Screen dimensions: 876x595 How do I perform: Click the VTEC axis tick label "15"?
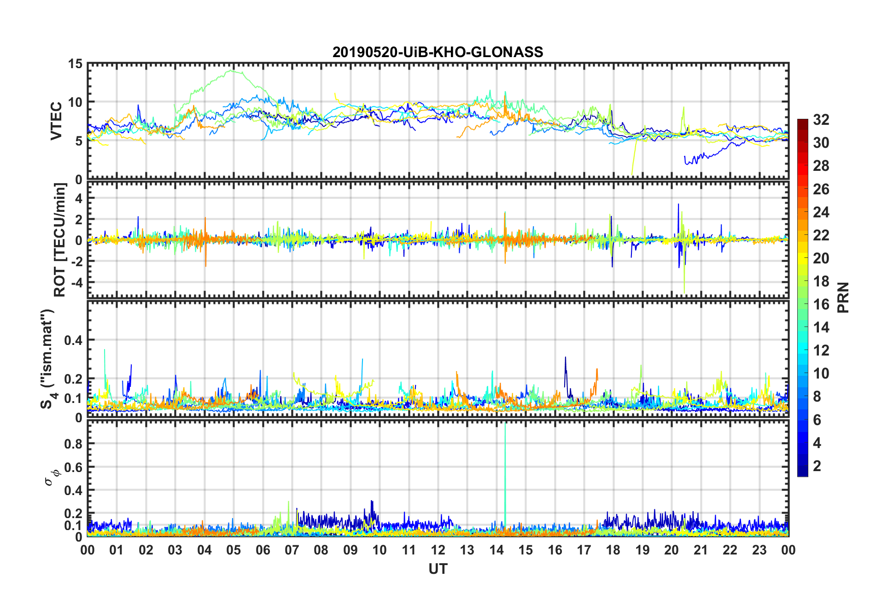(x=76, y=64)
